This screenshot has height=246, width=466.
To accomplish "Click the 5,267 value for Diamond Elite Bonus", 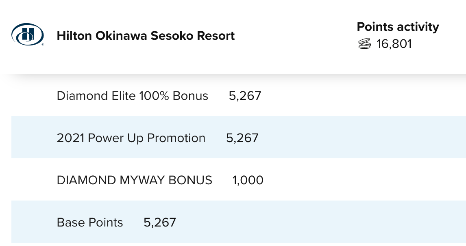I will tap(245, 96).
